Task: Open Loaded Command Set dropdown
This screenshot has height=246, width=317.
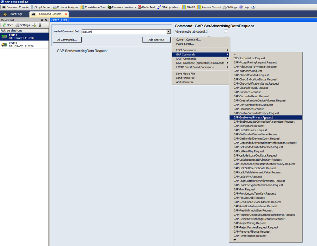Action: point(168,32)
